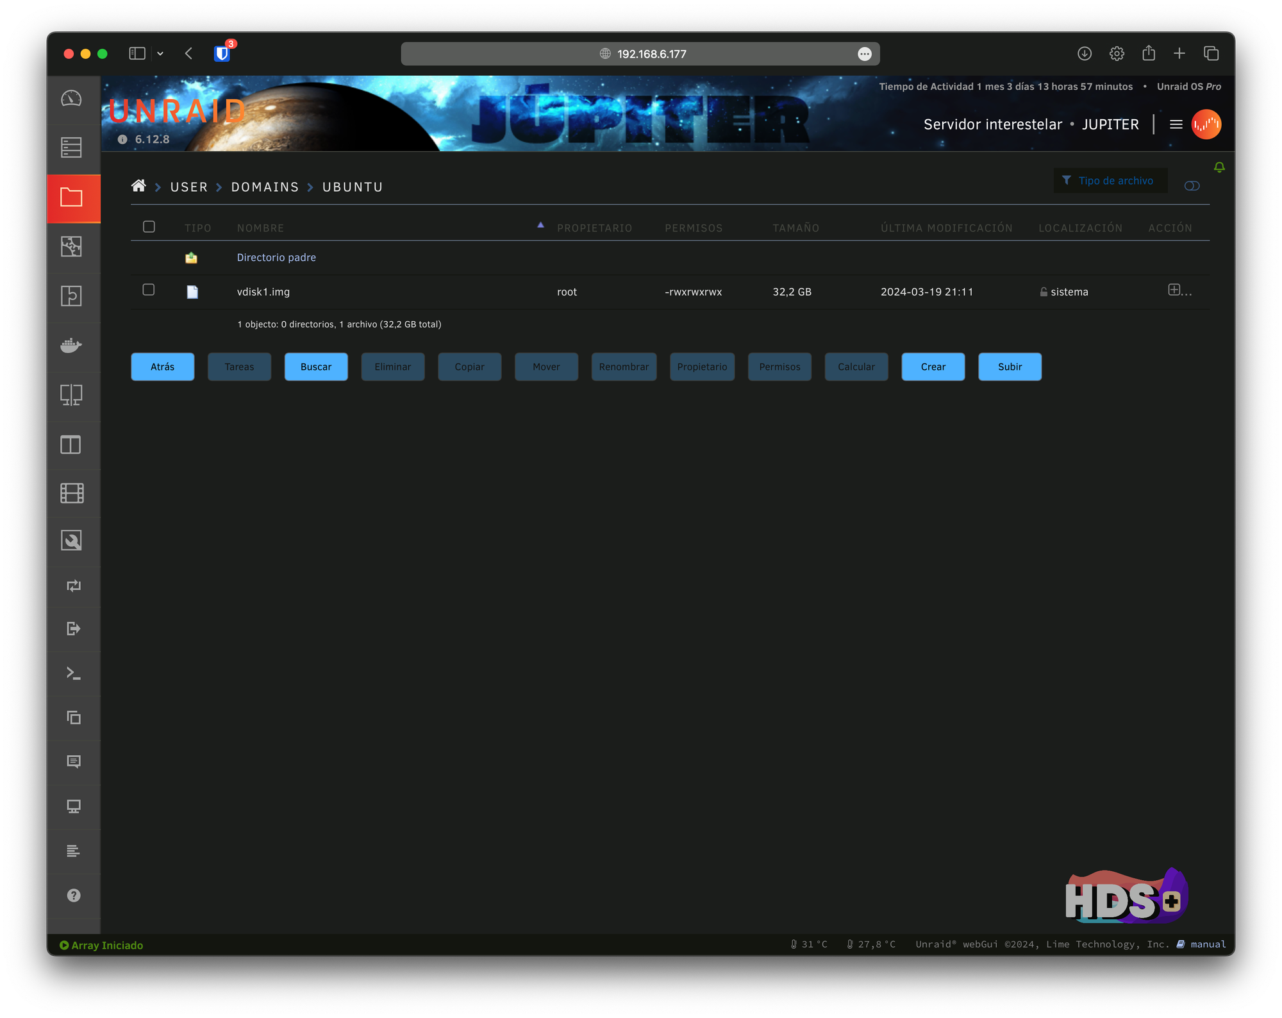1282x1018 pixels.
Task: Click the Tareas button
Action: pyautogui.click(x=239, y=367)
